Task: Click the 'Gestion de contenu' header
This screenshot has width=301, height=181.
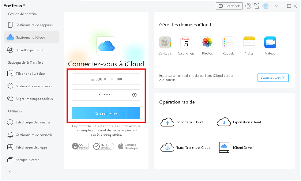Action: coord(22,14)
